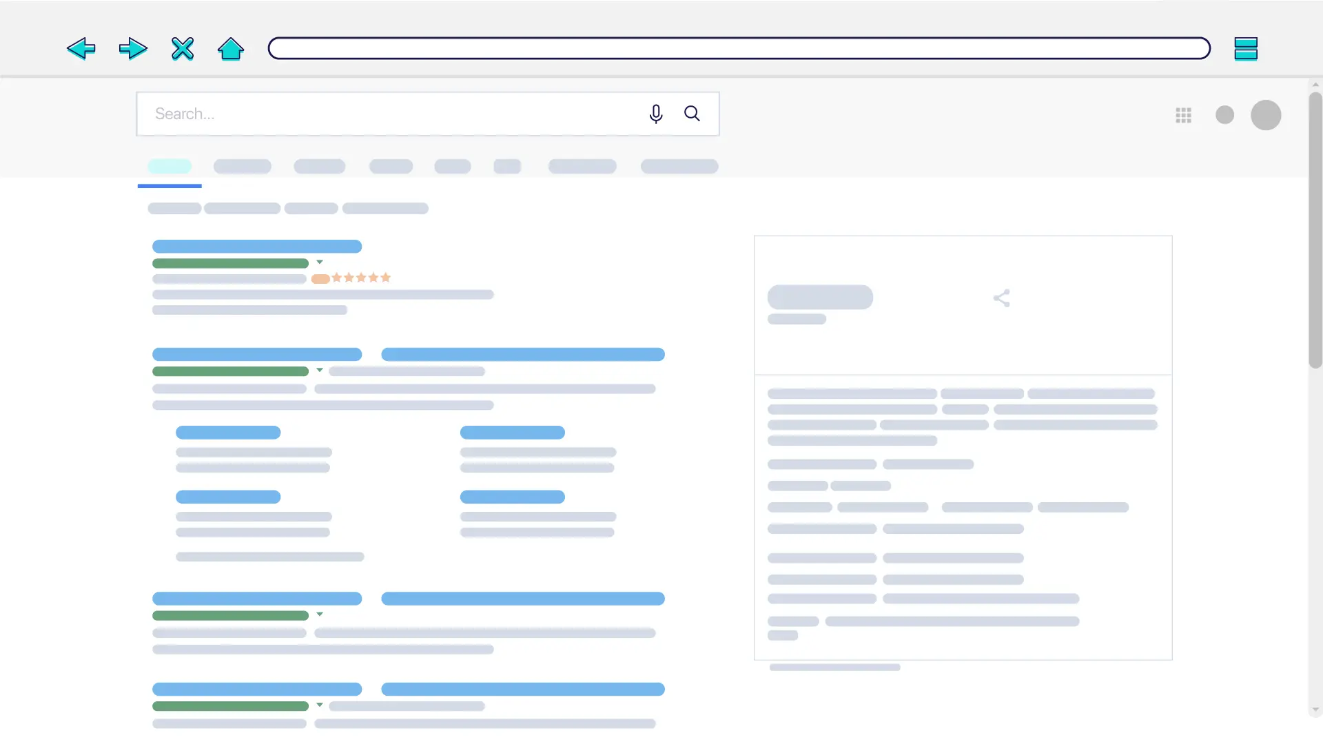The height and width of the screenshot is (744, 1323).
Task: Click the five-star rating on first result
Action: click(361, 278)
